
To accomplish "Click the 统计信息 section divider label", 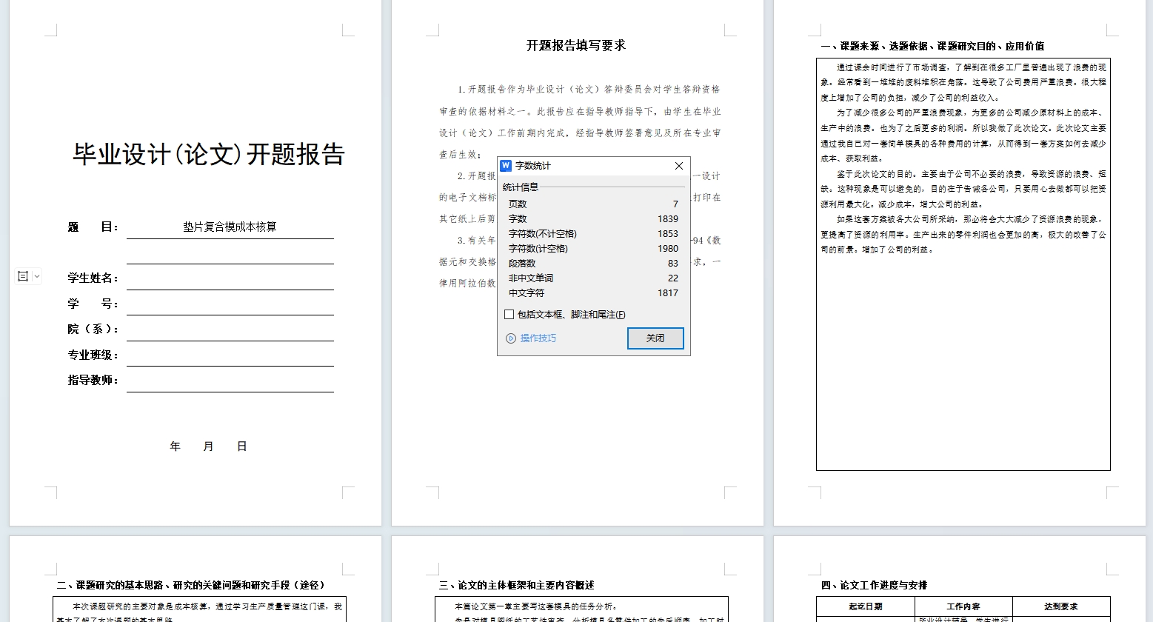I will click(521, 185).
